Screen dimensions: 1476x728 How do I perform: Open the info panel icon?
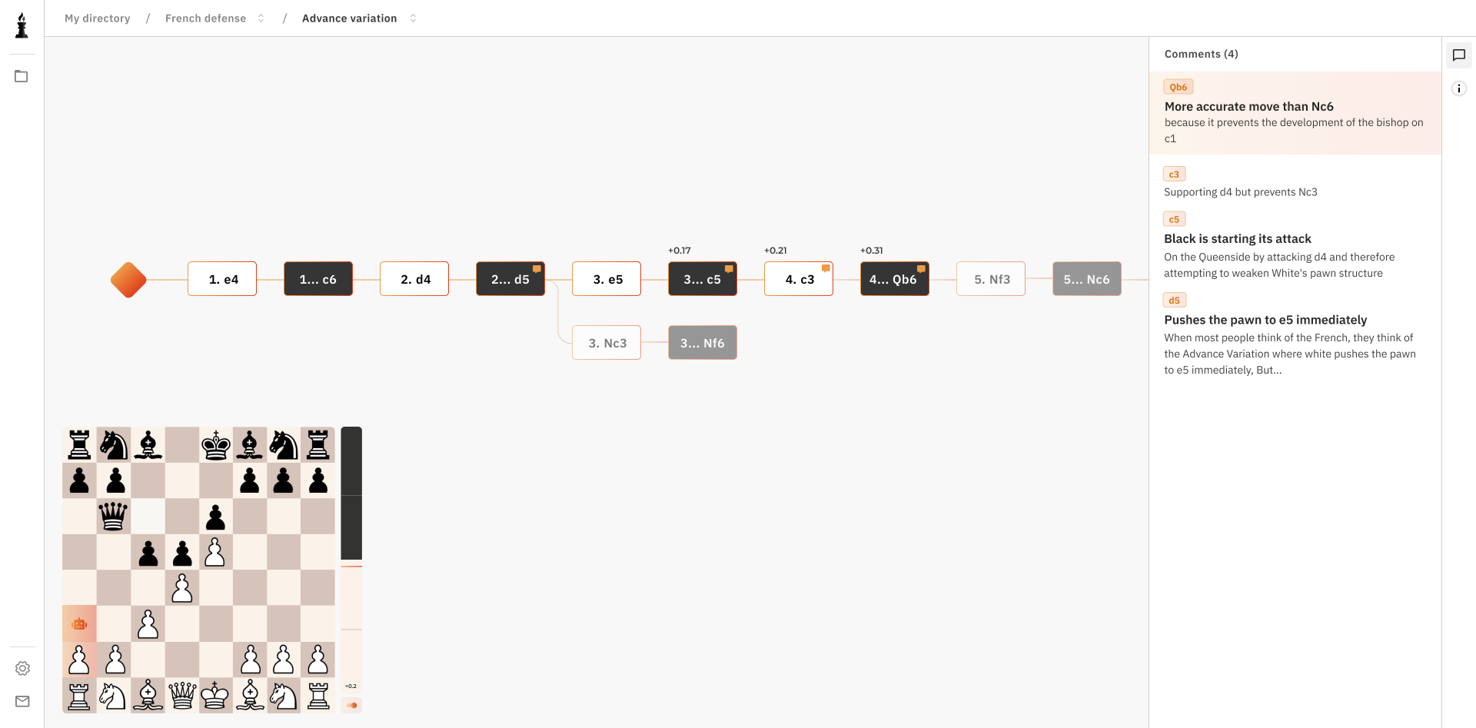[x=1458, y=88]
